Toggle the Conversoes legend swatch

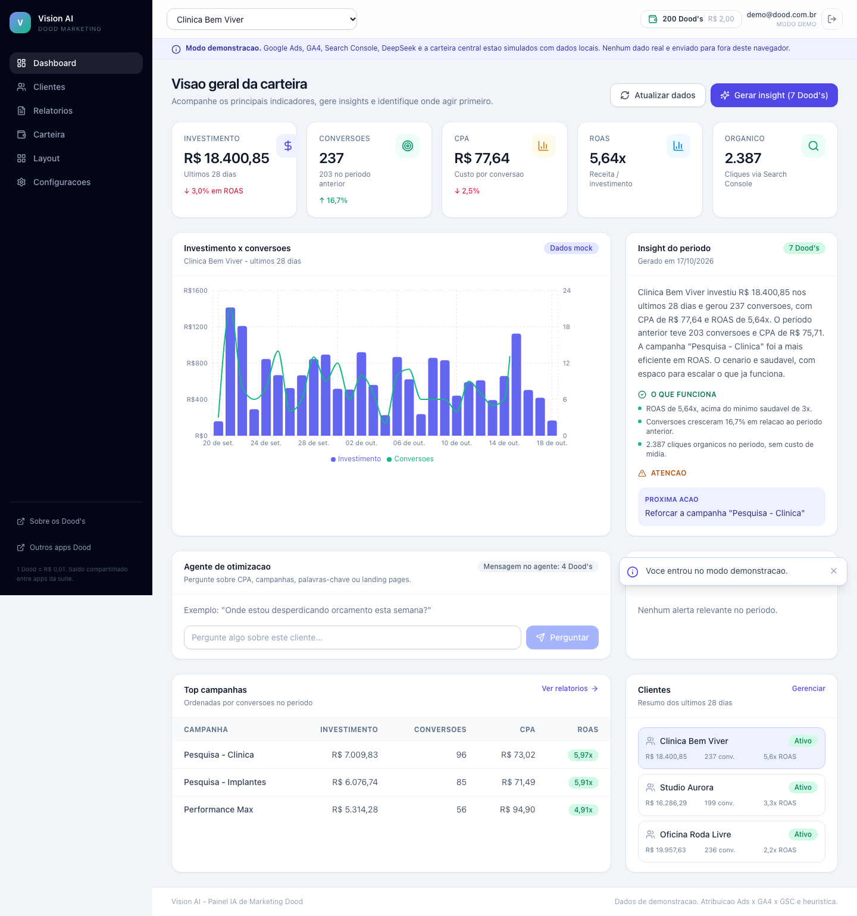(389, 459)
